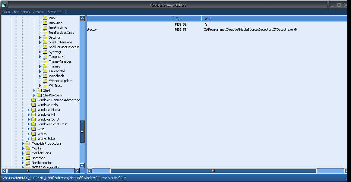Open the Datei menu

[x=7, y=12]
